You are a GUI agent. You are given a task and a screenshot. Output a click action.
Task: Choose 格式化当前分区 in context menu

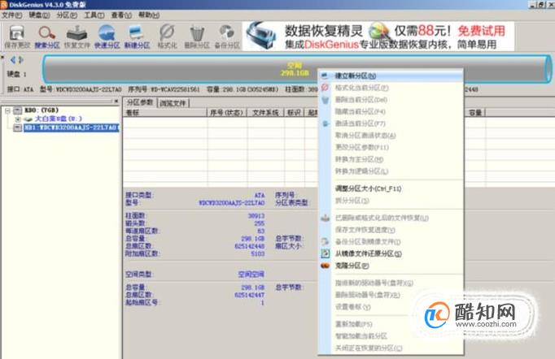tap(391, 88)
